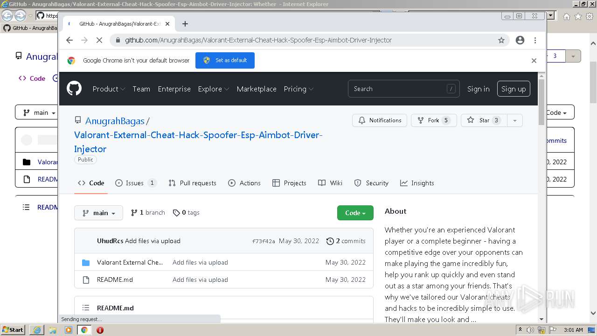
Task: View the 2 commits history link
Action: click(x=346, y=241)
